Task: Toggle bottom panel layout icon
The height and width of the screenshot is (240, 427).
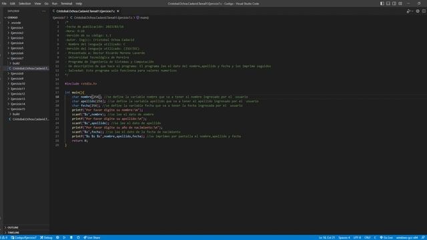Action: (388, 3)
